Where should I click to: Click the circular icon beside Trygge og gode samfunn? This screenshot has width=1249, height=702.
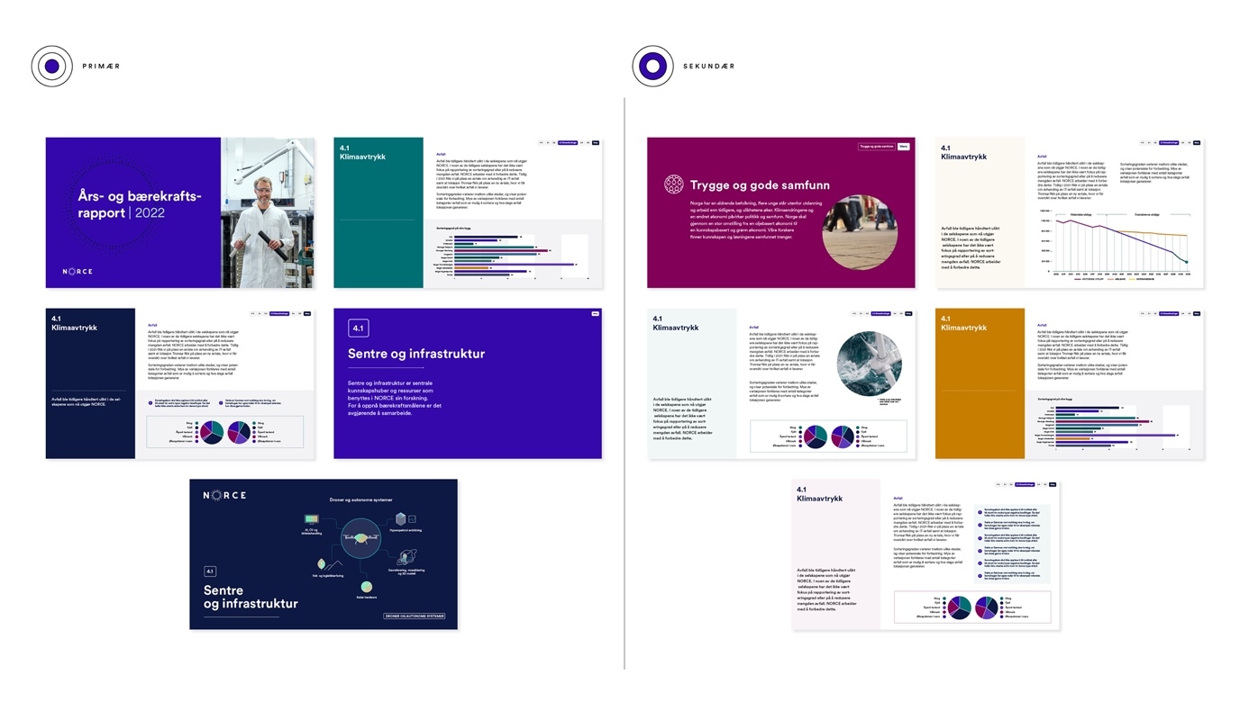point(673,185)
